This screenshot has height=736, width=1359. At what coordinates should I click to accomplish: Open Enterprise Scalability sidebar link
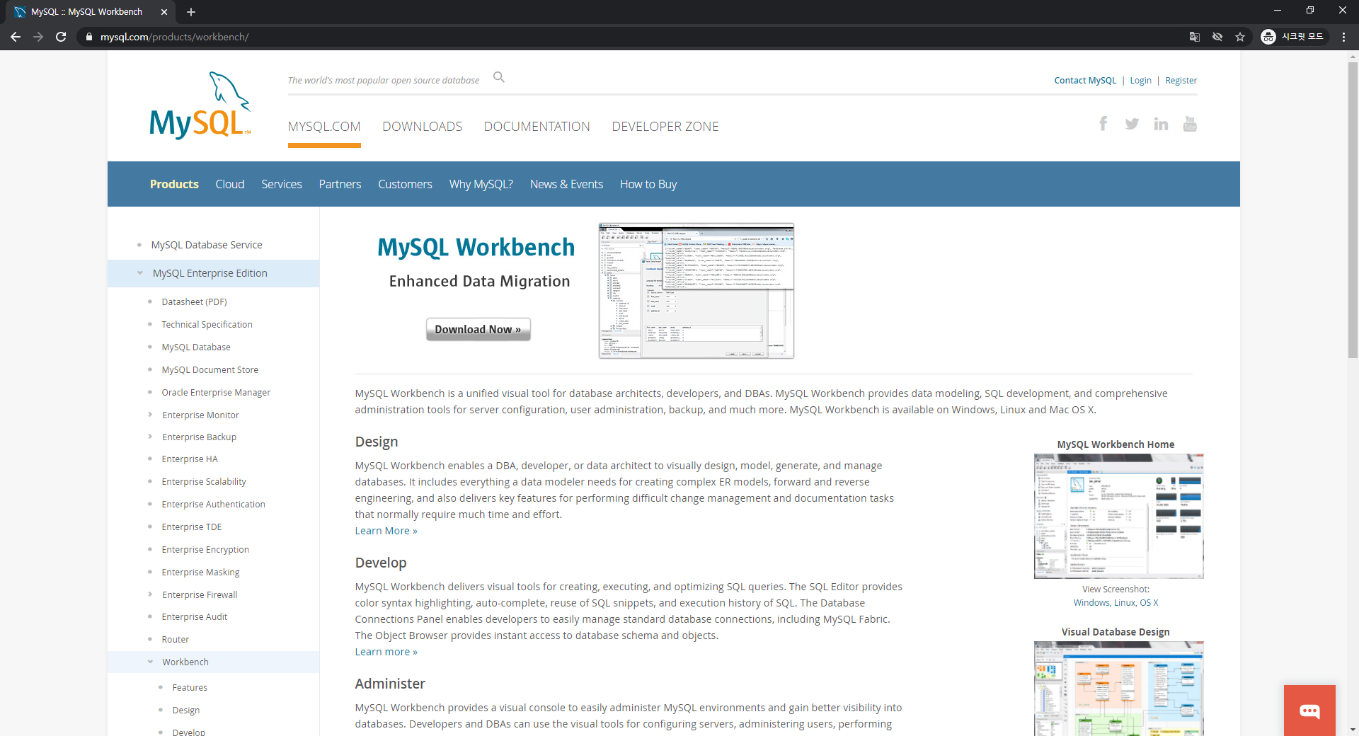coord(204,481)
